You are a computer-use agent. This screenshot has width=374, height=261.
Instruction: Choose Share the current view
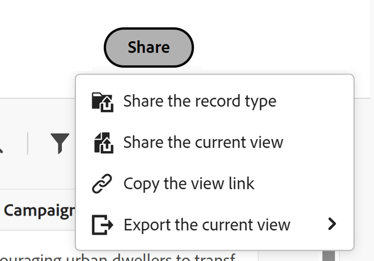(x=214, y=143)
